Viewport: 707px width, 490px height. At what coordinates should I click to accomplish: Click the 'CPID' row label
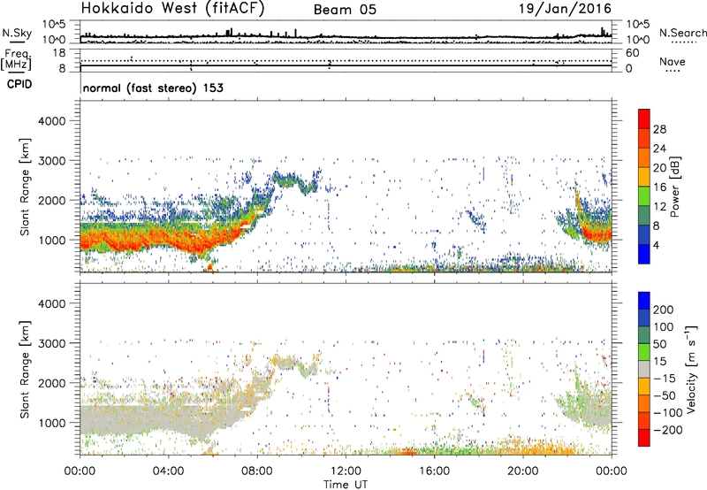(19, 84)
